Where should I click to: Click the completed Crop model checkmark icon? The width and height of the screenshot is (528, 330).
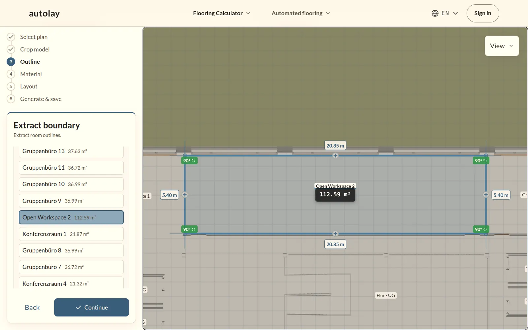coord(11,49)
